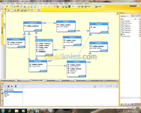Click the first grey globe icon in second toolbar
This screenshot has width=141, height=113.
(x=22, y=10)
